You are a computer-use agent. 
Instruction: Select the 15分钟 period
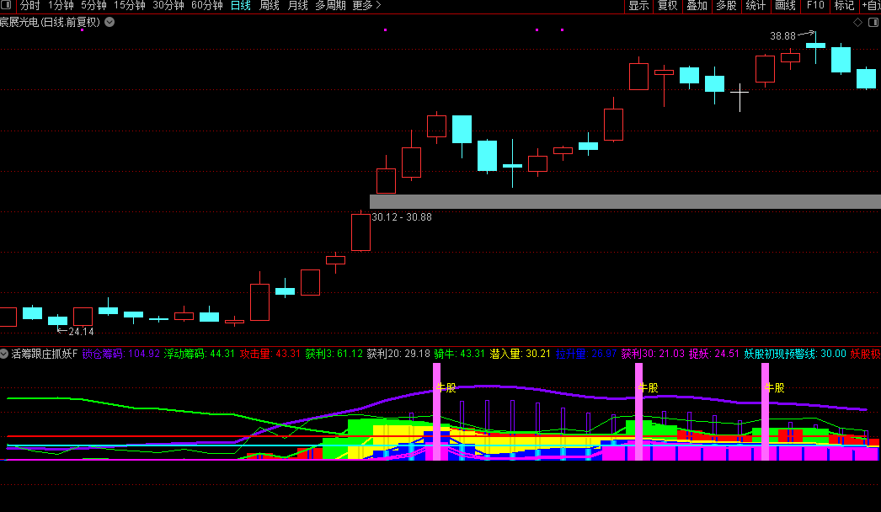pos(129,6)
